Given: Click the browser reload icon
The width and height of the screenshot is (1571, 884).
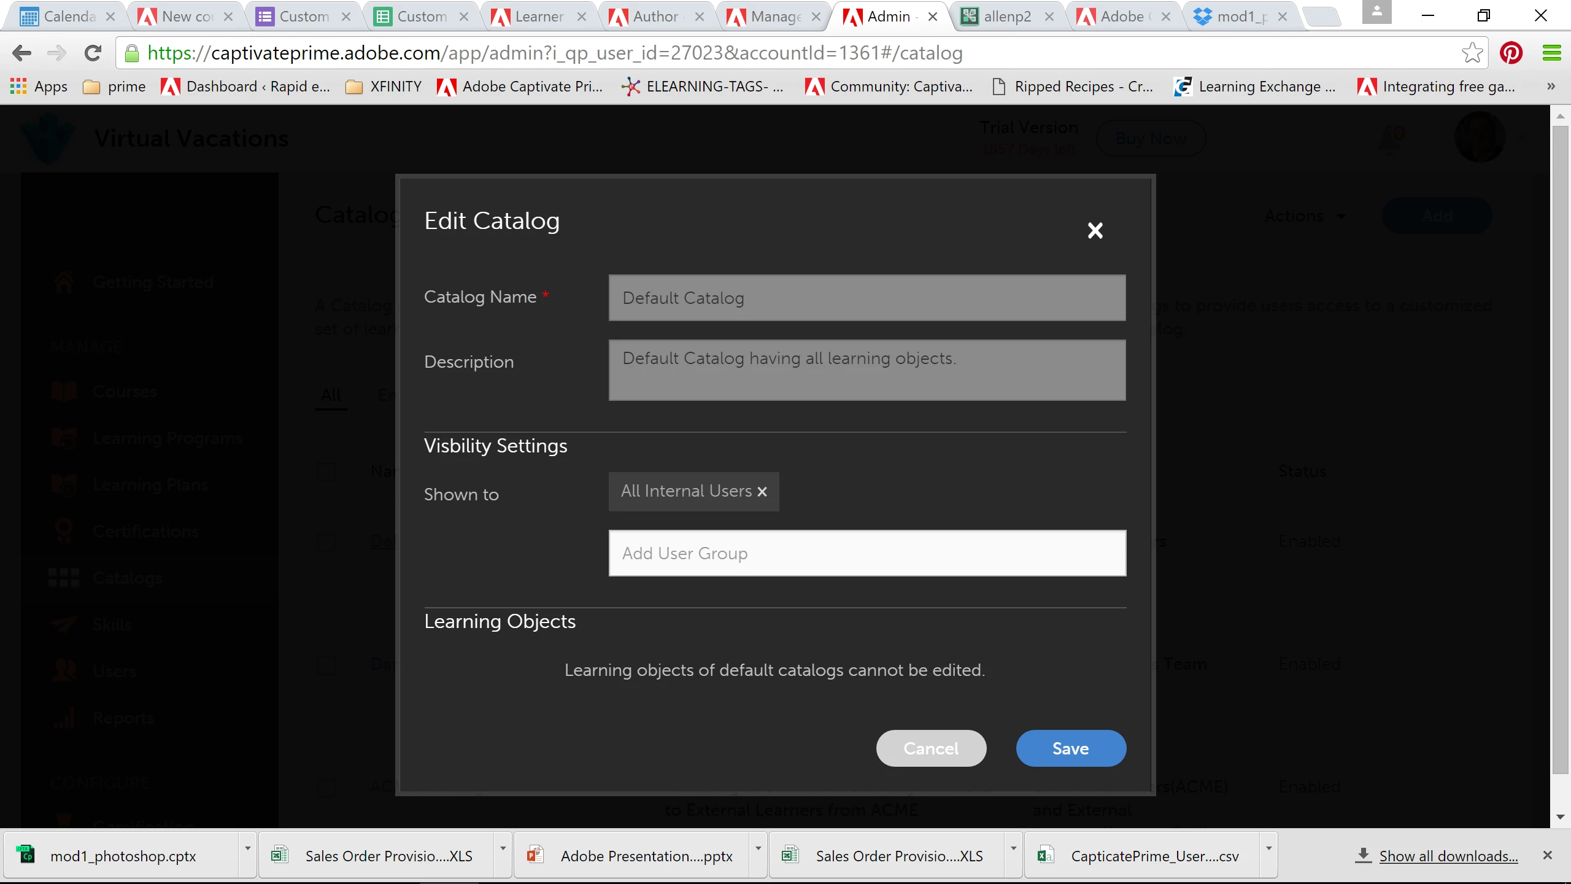Looking at the screenshot, I should click(x=93, y=53).
